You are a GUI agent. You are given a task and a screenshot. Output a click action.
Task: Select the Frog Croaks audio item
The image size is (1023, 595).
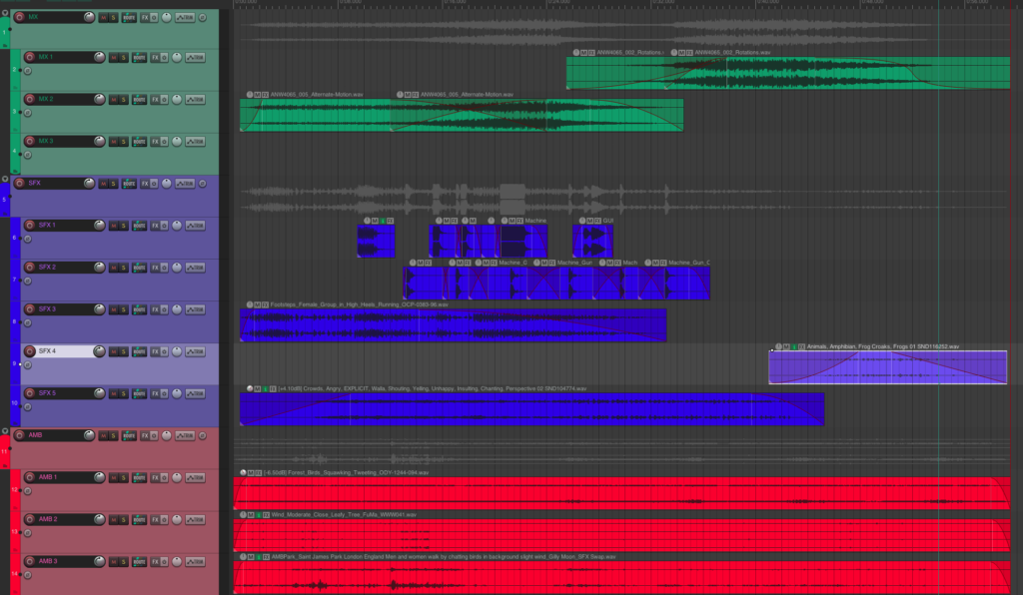887,367
